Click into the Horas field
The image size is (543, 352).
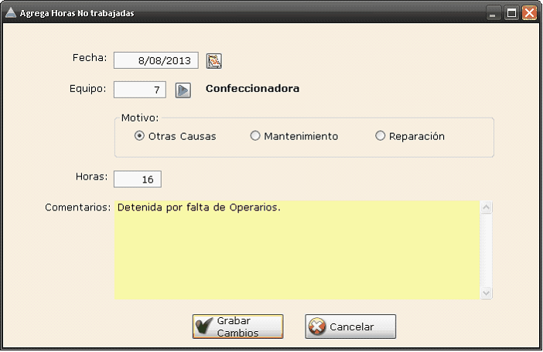click(138, 179)
